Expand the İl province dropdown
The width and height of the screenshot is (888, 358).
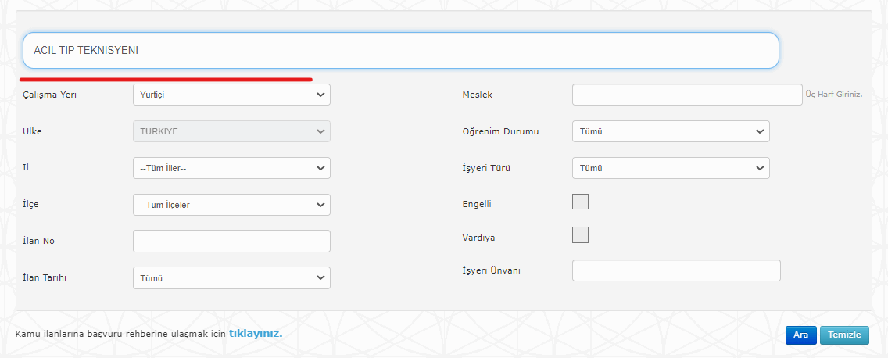(231, 168)
